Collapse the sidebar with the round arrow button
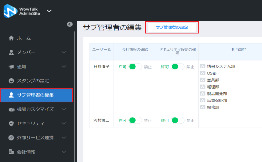The image size is (262, 162). [70, 24]
